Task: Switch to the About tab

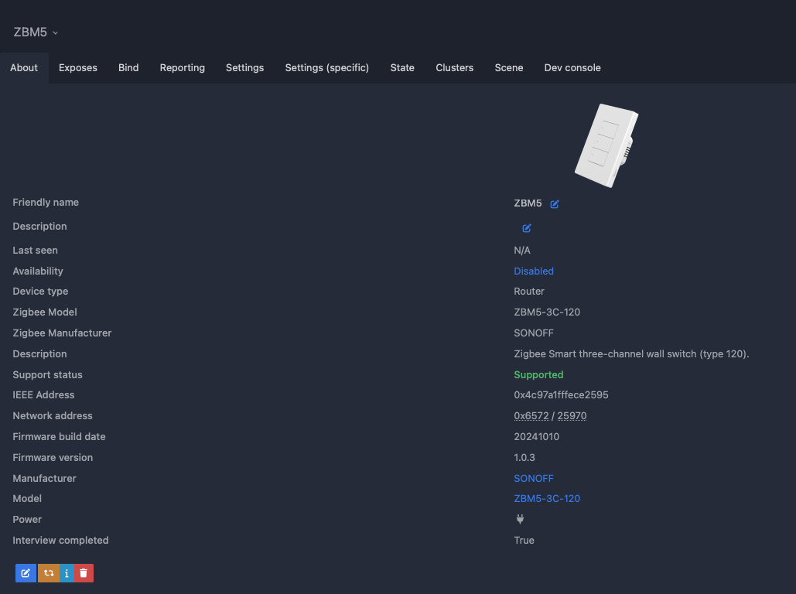Action: coord(24,67)
